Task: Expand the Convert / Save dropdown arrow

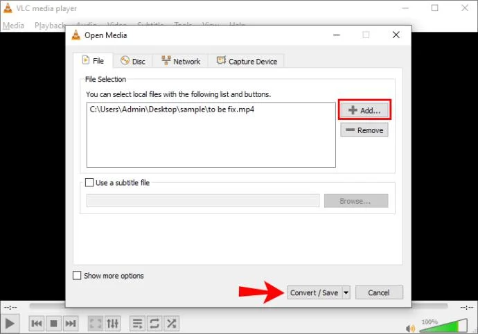Action: click(x=346, y=292)
